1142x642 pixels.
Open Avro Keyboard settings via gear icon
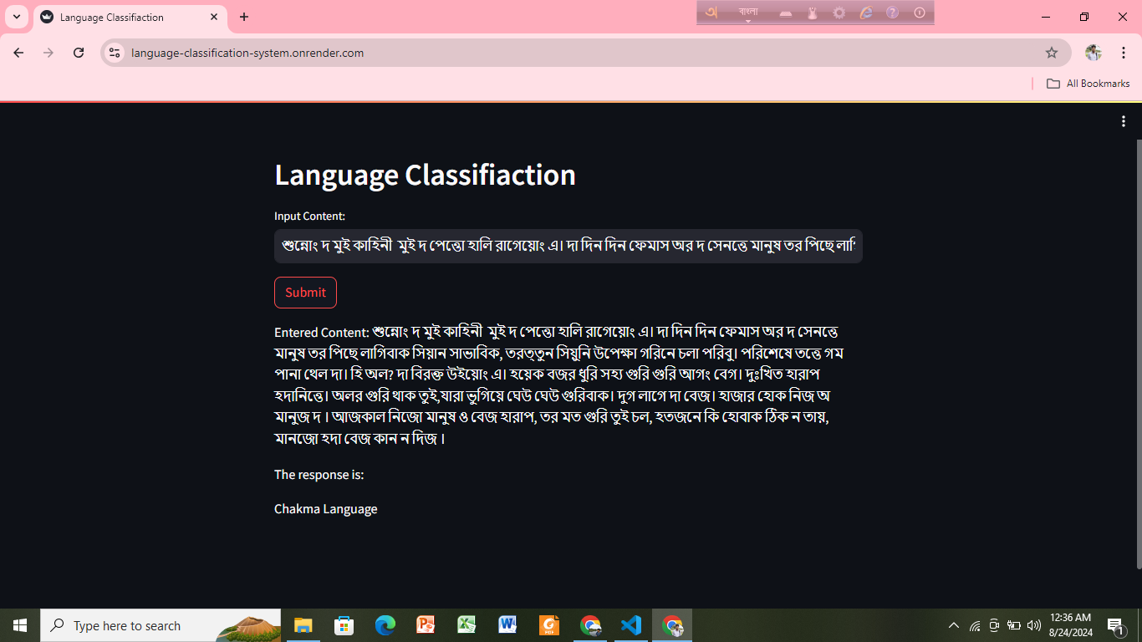[x=839, y=13]
